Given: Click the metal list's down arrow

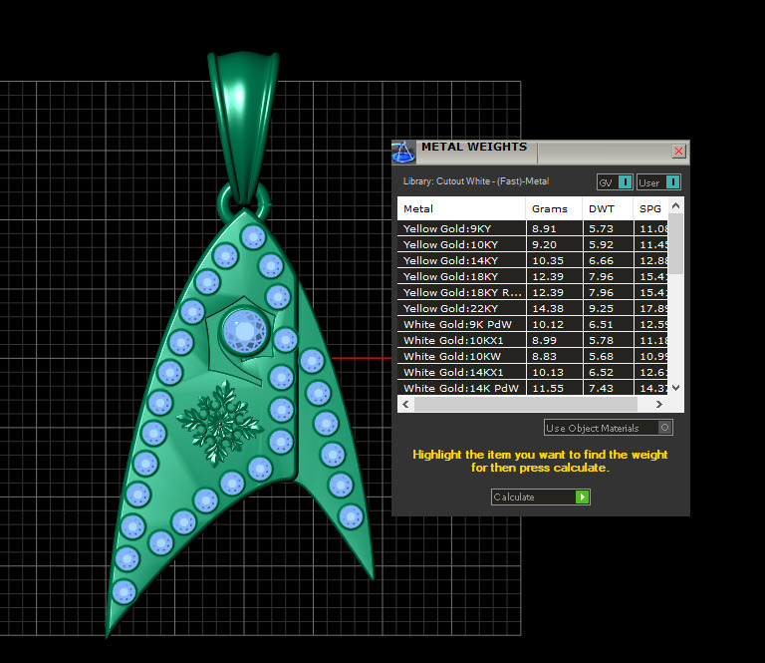Looking at the screenshot, I should (675, 388).
